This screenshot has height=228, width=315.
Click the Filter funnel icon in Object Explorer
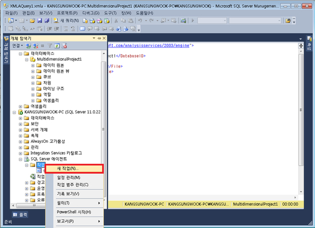tap(50, 46)
